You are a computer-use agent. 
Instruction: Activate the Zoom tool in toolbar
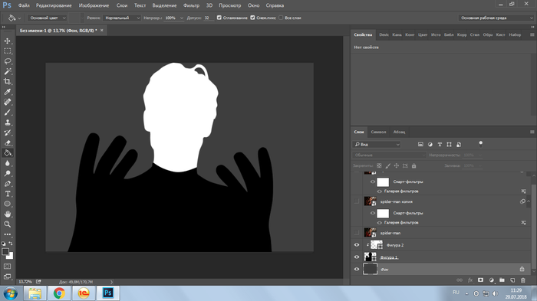point(7,224)
